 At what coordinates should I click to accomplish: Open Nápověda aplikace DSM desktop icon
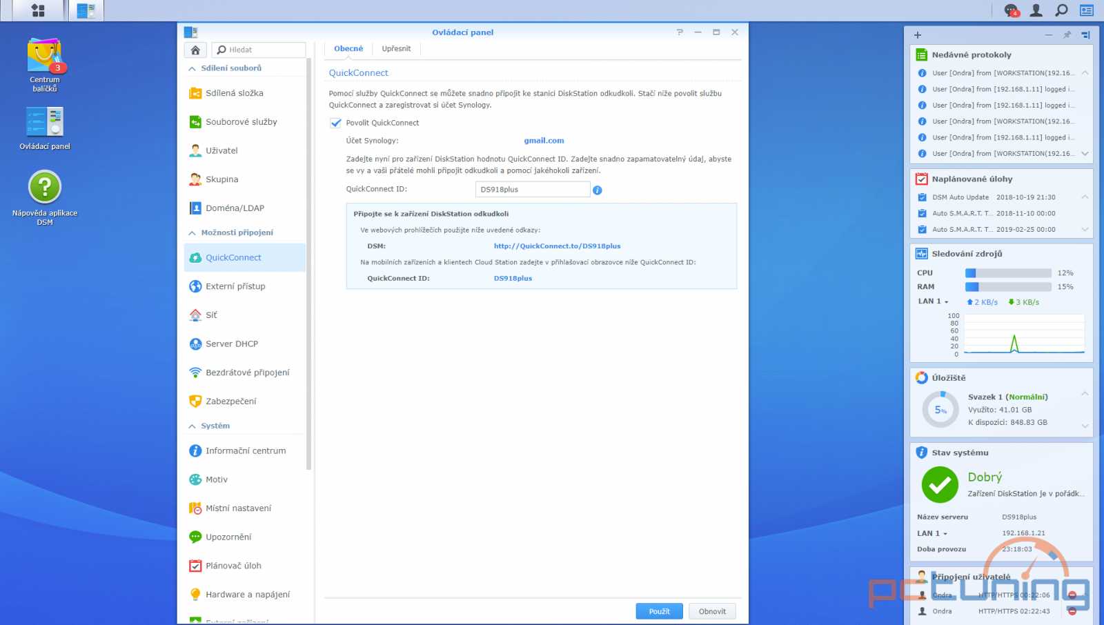(x=45, y=198)
